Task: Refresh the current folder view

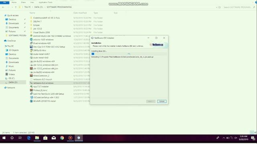Action: pos(220,7)
